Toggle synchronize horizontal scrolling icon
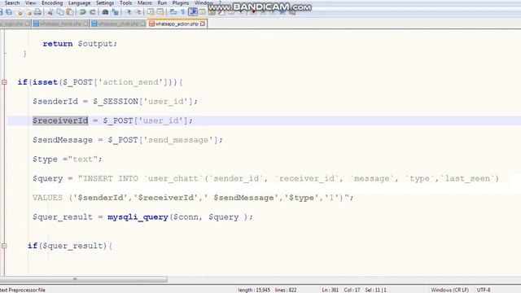Image resolution: width=521 pixels, height=293 pixels. coord(160,12)
